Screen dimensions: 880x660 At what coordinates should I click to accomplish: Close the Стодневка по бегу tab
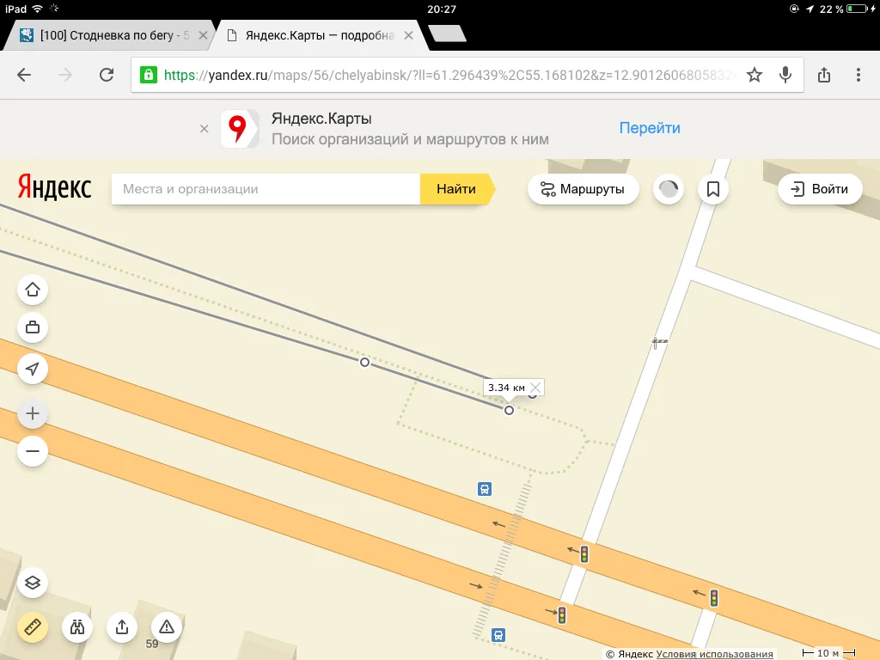pos(203,35)
